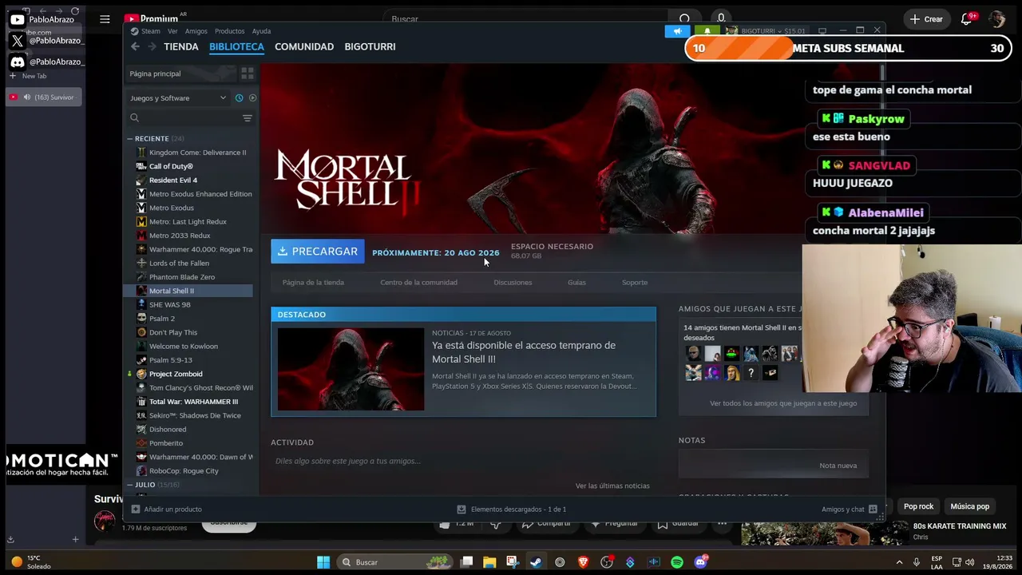The image size is (1022, 575).
Task: Collapse the RECIENTE section
Action: pos(129,139)
